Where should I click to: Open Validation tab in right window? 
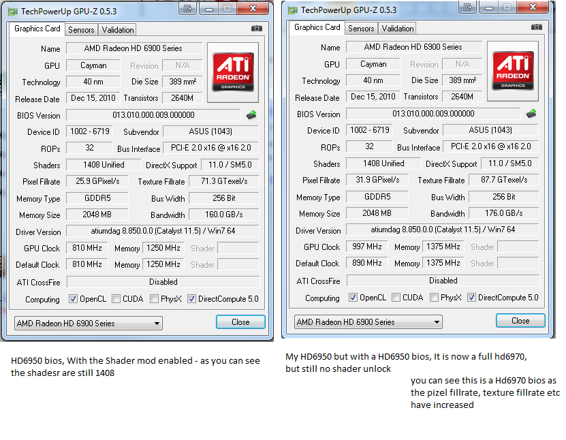pos(398,28)
